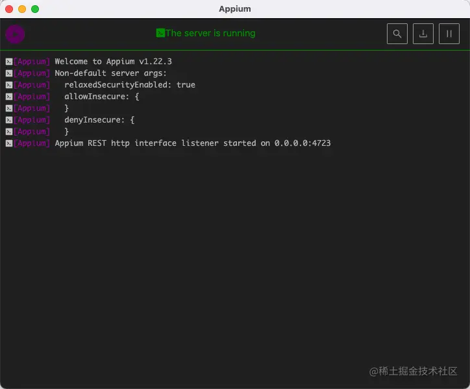Image resolution: width=470 pixels, height=389 pixels.
Task: Click the 'relaxedSecurityEnabled: true' log entry
Action: [x=130, y=85]
